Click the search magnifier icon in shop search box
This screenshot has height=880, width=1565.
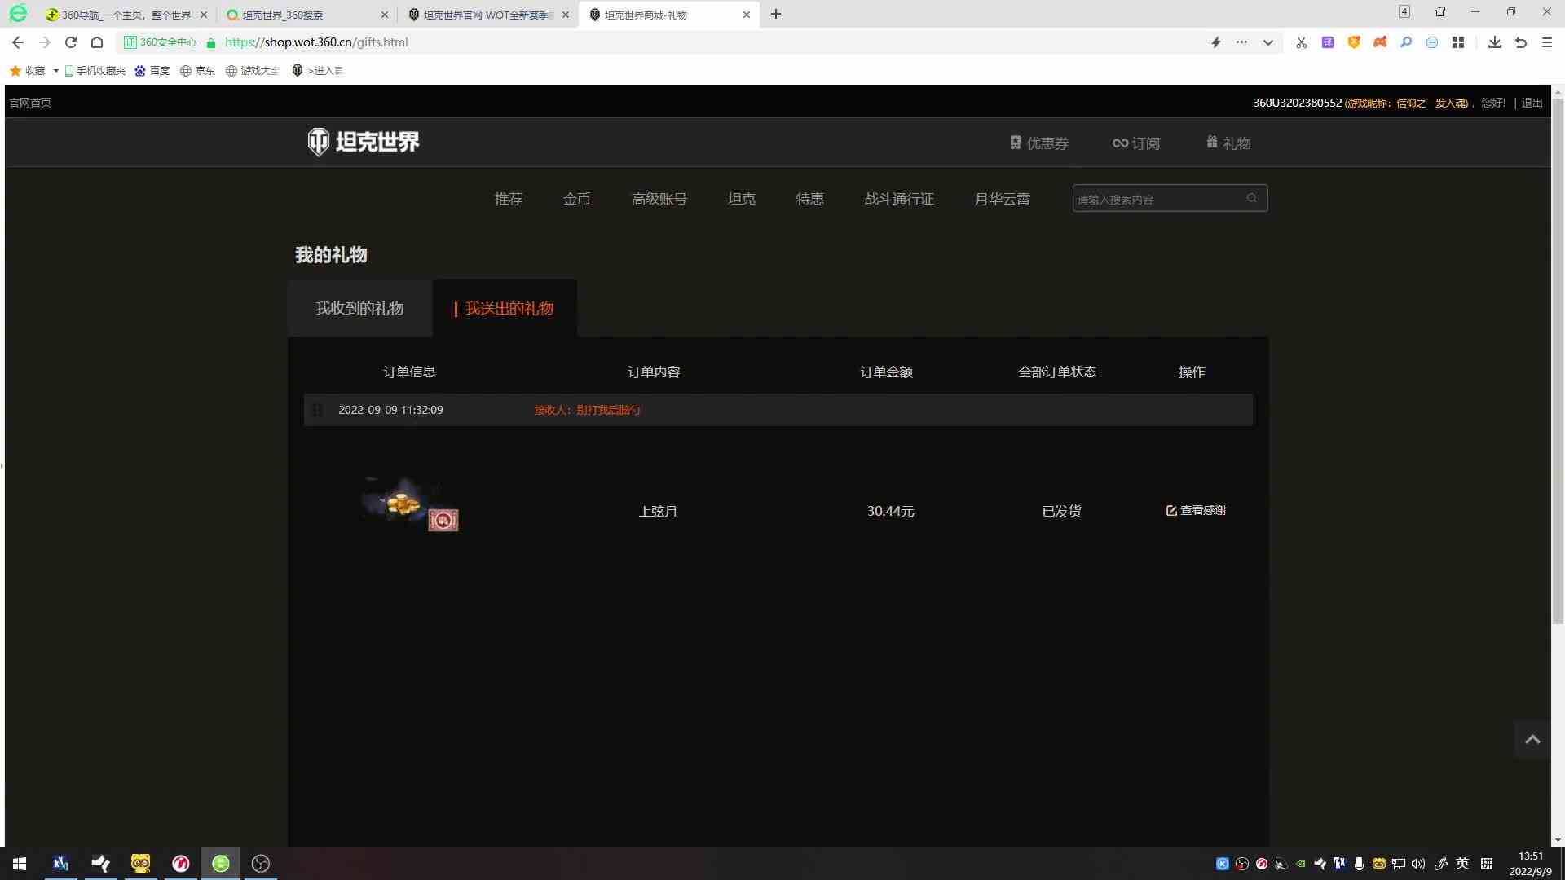tap(1252, 198)
